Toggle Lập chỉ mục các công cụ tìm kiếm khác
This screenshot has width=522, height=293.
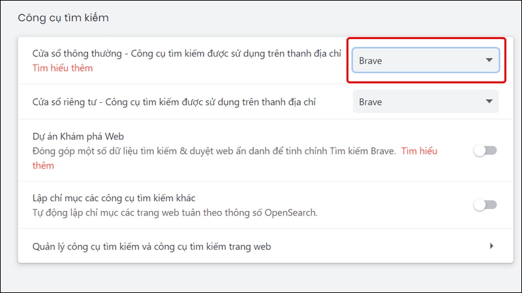coord(485,204)
